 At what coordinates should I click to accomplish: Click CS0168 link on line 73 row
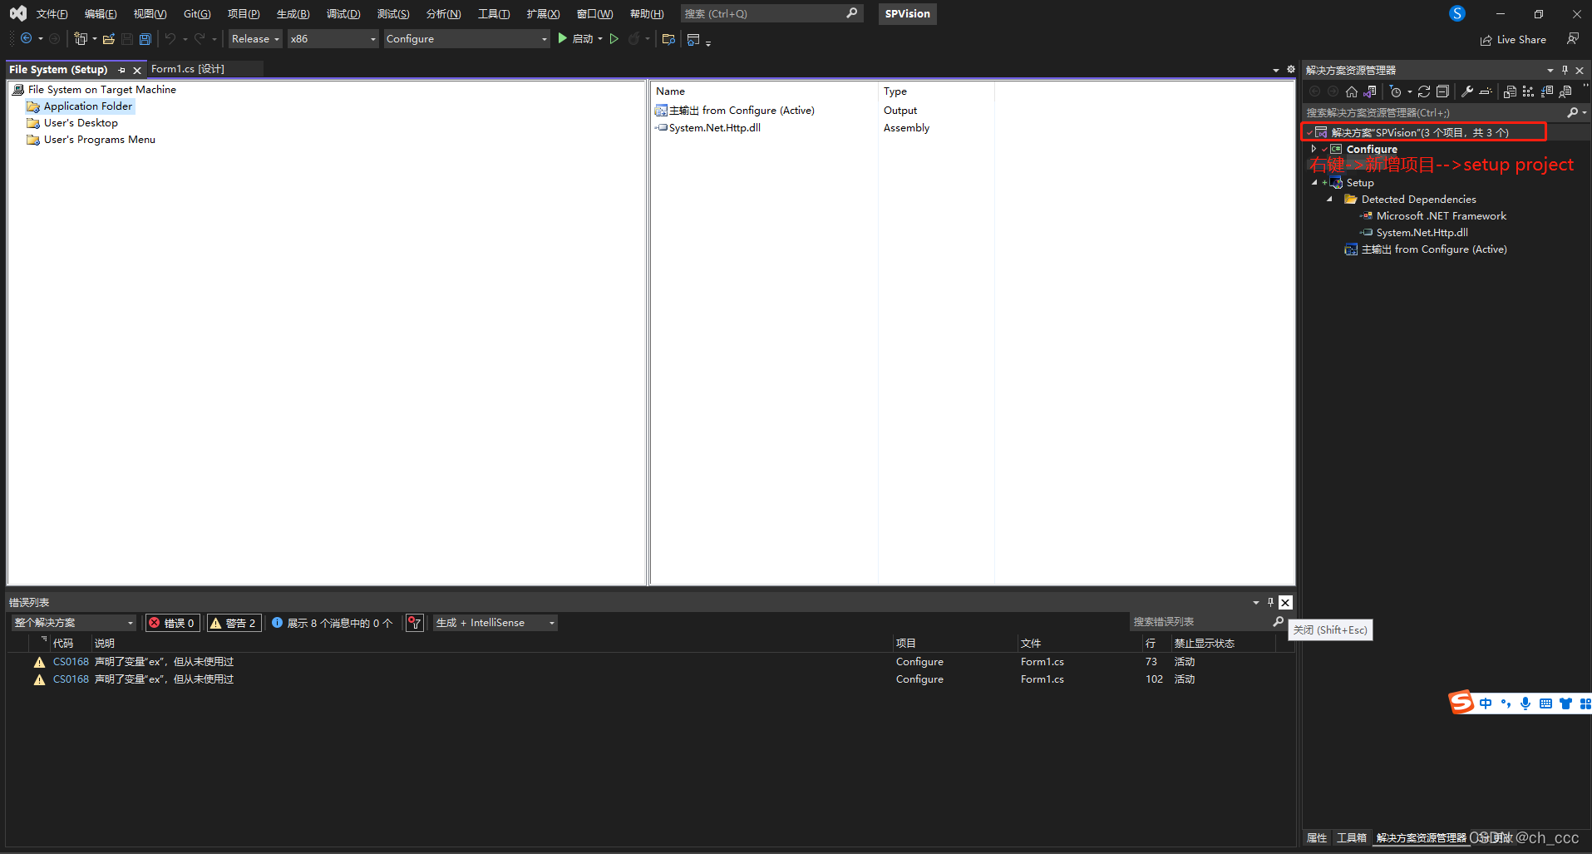click(71, 662)
